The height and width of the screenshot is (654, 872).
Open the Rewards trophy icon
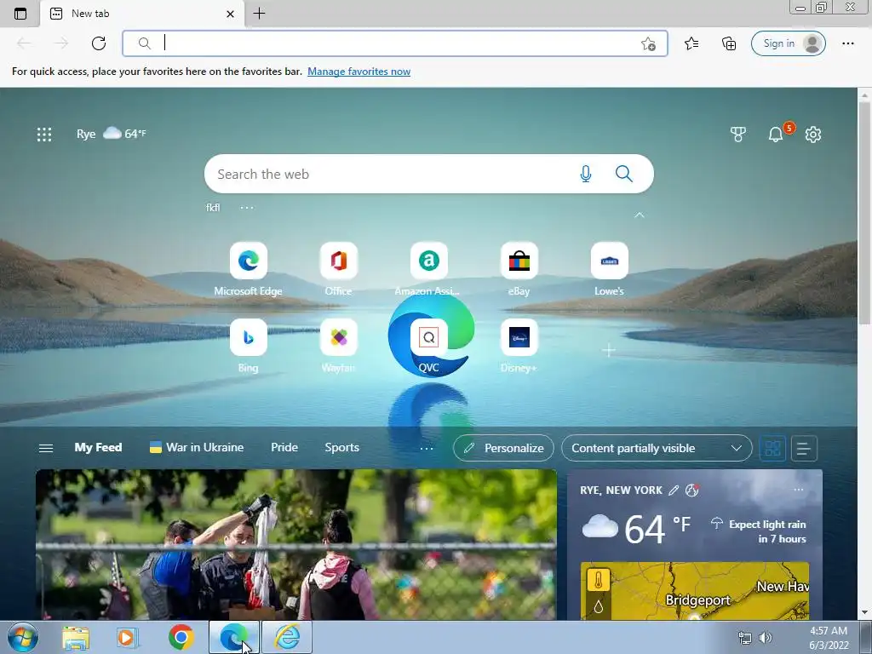738,134
